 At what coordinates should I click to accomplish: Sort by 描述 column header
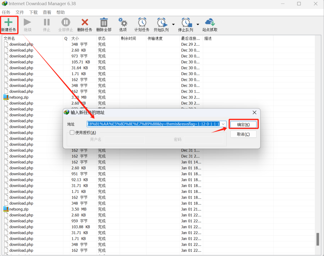(238, 38)
